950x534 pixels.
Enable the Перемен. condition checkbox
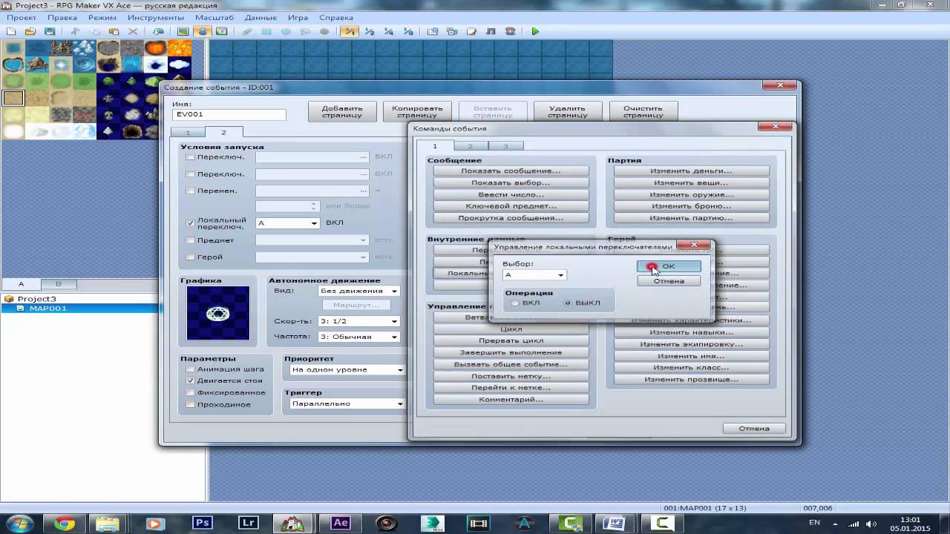tap(191, 191)
